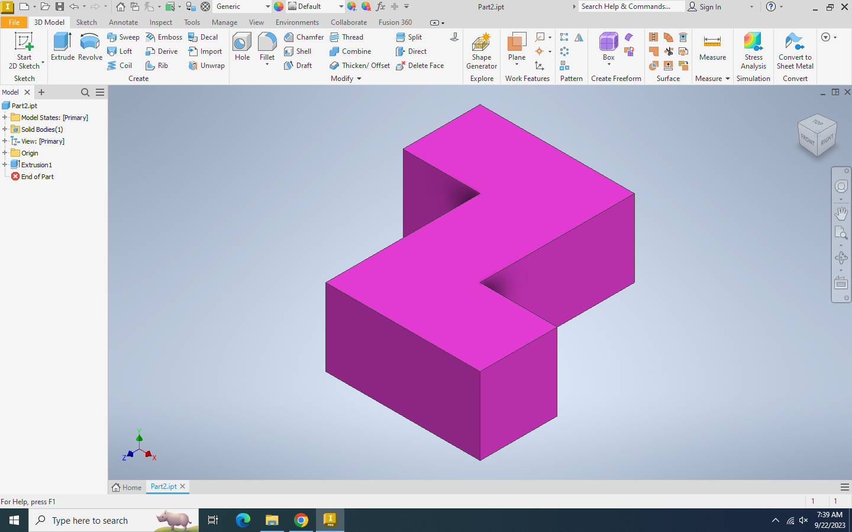The height and width of the screenshot is (532, 852).
Task: Click the Home document tab
Action: click(x=127, y=487)
